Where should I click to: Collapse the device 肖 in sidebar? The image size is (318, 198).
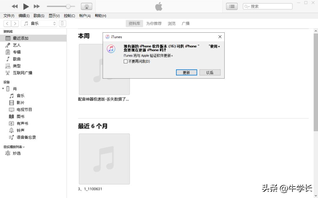click(3, 89)
